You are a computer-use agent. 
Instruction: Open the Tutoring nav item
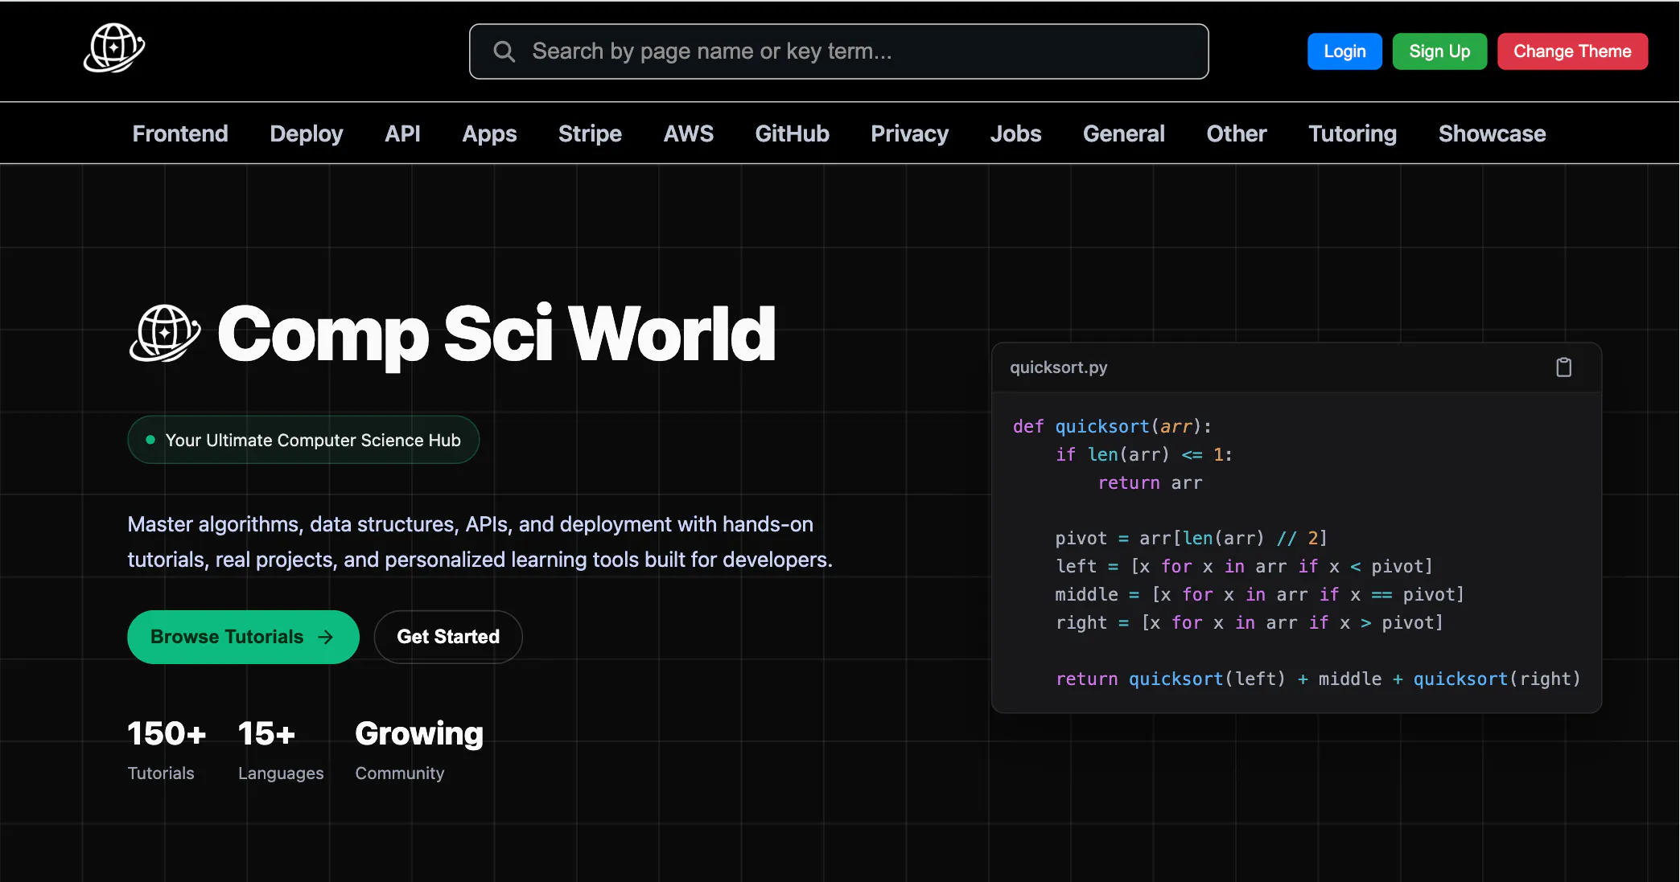pyautogui.click(x=1352, y=133)
